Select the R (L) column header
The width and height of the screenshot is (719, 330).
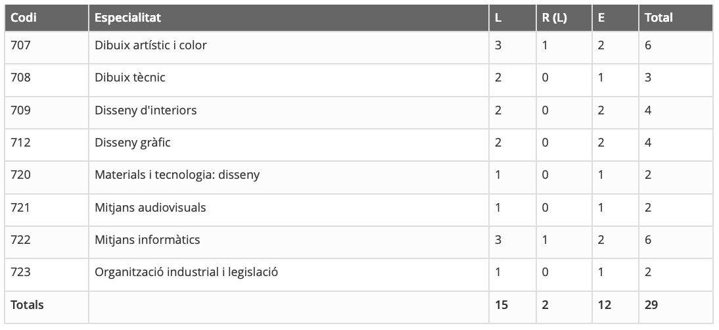point(554,18)
